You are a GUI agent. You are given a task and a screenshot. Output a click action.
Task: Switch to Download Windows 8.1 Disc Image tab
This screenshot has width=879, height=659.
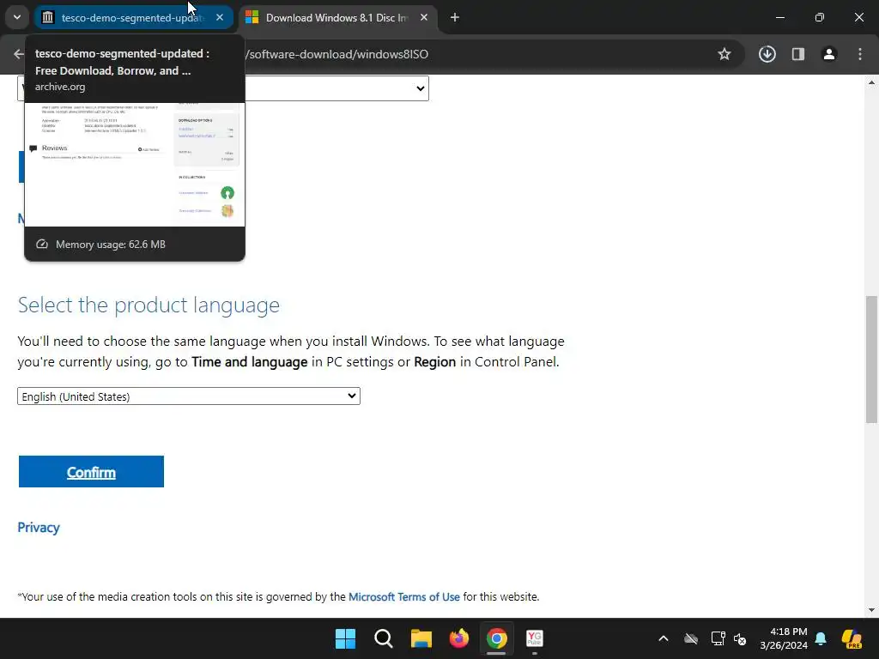[x=336, y=17]
